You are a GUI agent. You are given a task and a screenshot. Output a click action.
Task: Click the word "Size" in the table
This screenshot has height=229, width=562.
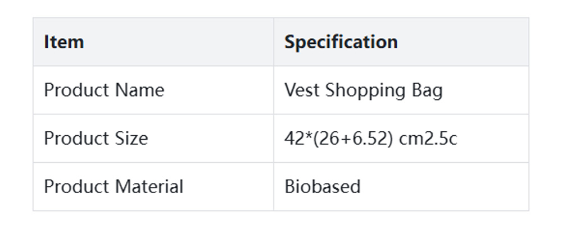click(x=132, y=139)
